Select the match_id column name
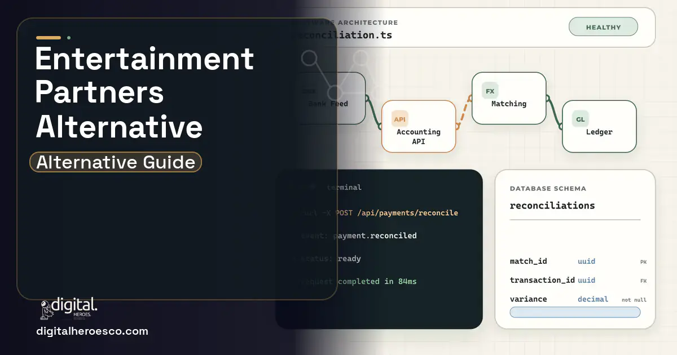The height and width of the screenshot is (355, 677). pos(528,261)
